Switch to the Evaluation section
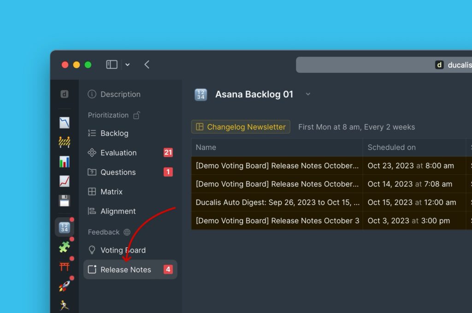The image size is (472, 313). tap(118, 153)
